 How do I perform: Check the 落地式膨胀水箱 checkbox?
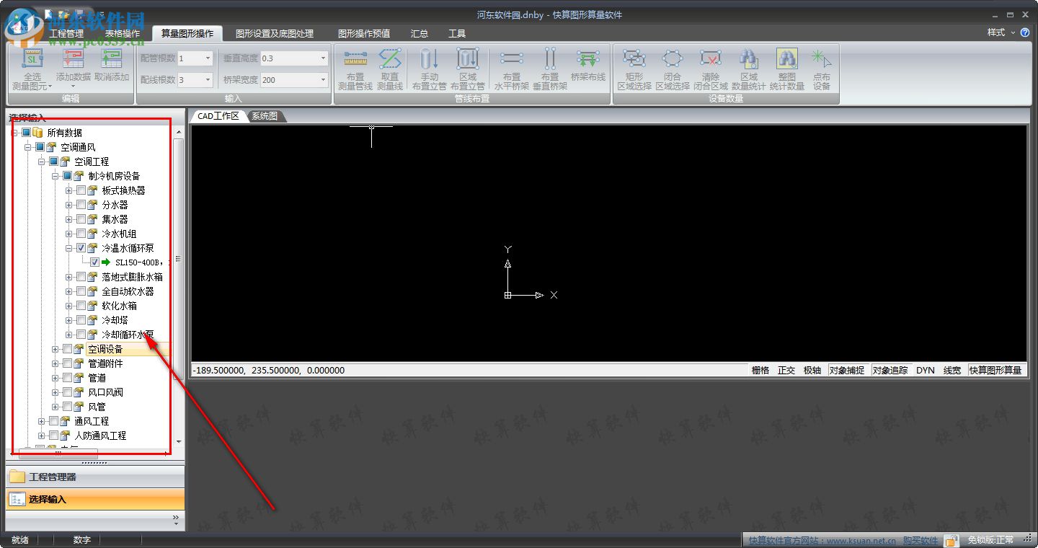(x=81, y=277)
